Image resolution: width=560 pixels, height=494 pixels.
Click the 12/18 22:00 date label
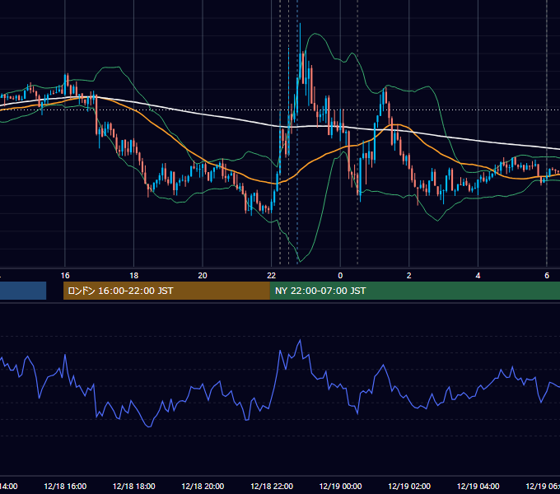point(272,486)
